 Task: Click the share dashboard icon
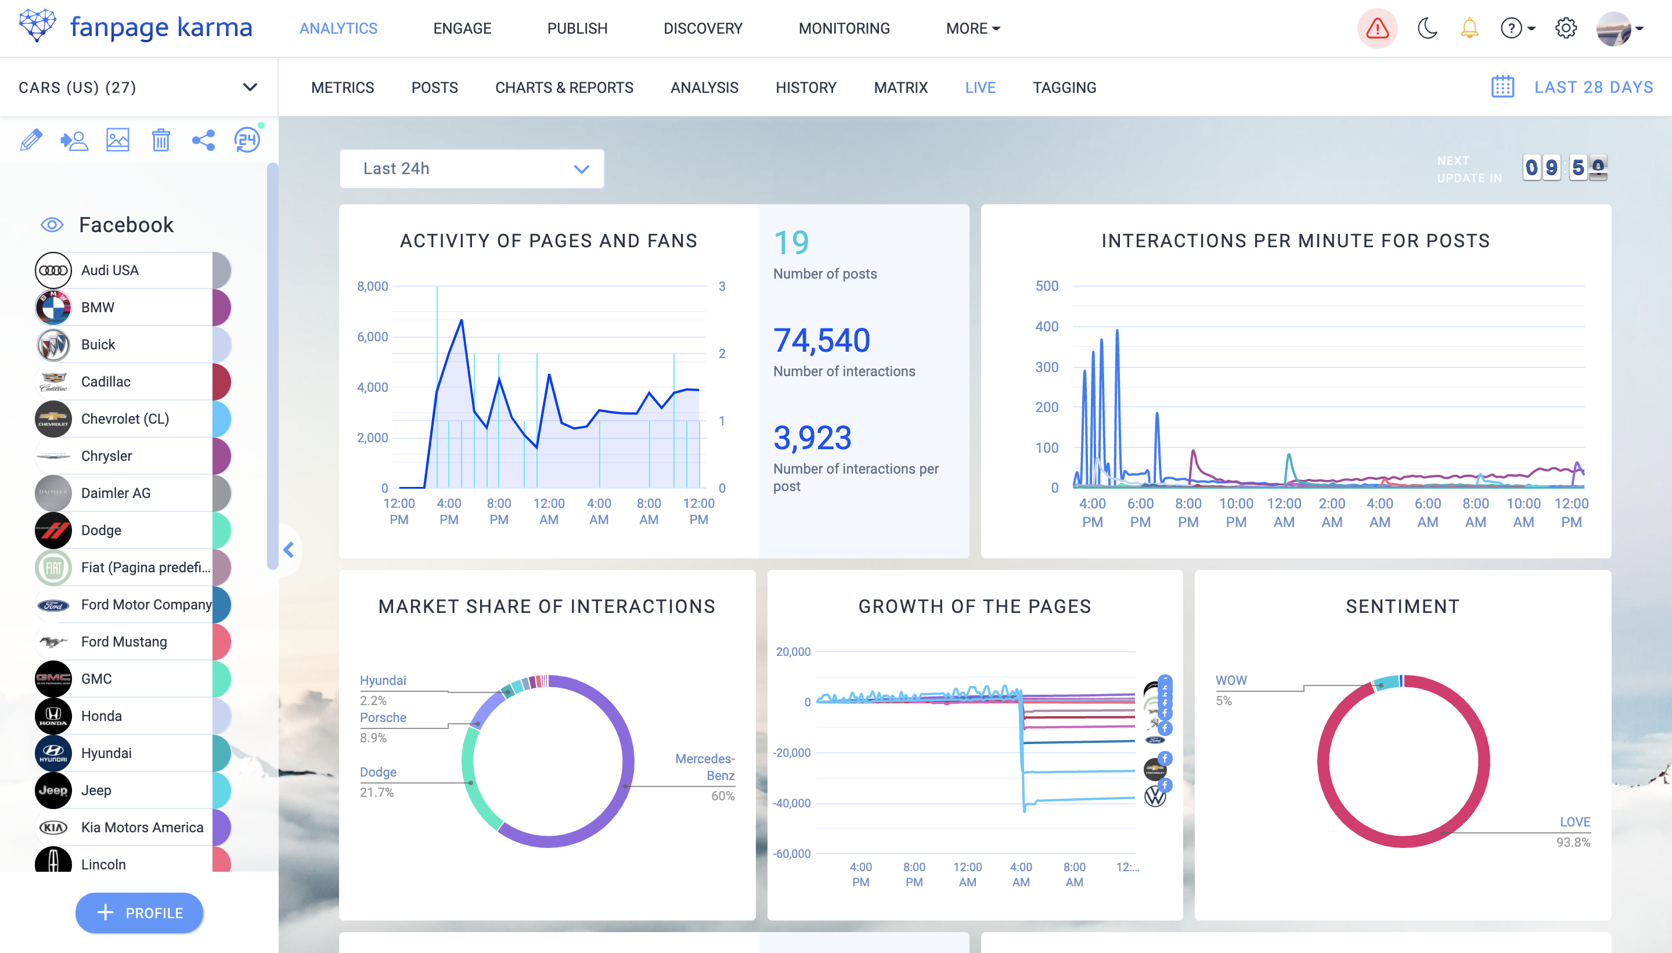pyautogui.click(x=204, y=140)
